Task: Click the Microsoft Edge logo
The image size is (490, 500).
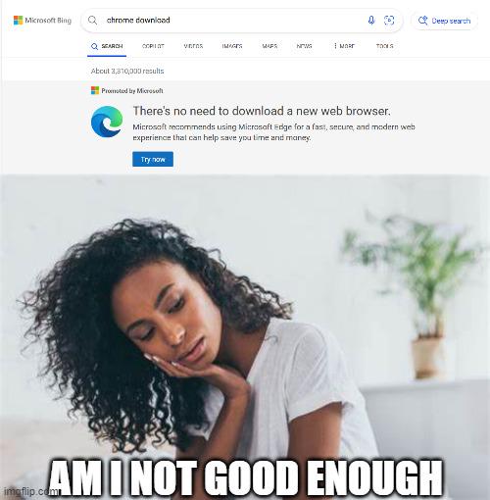Action: [x=107, y=122]
